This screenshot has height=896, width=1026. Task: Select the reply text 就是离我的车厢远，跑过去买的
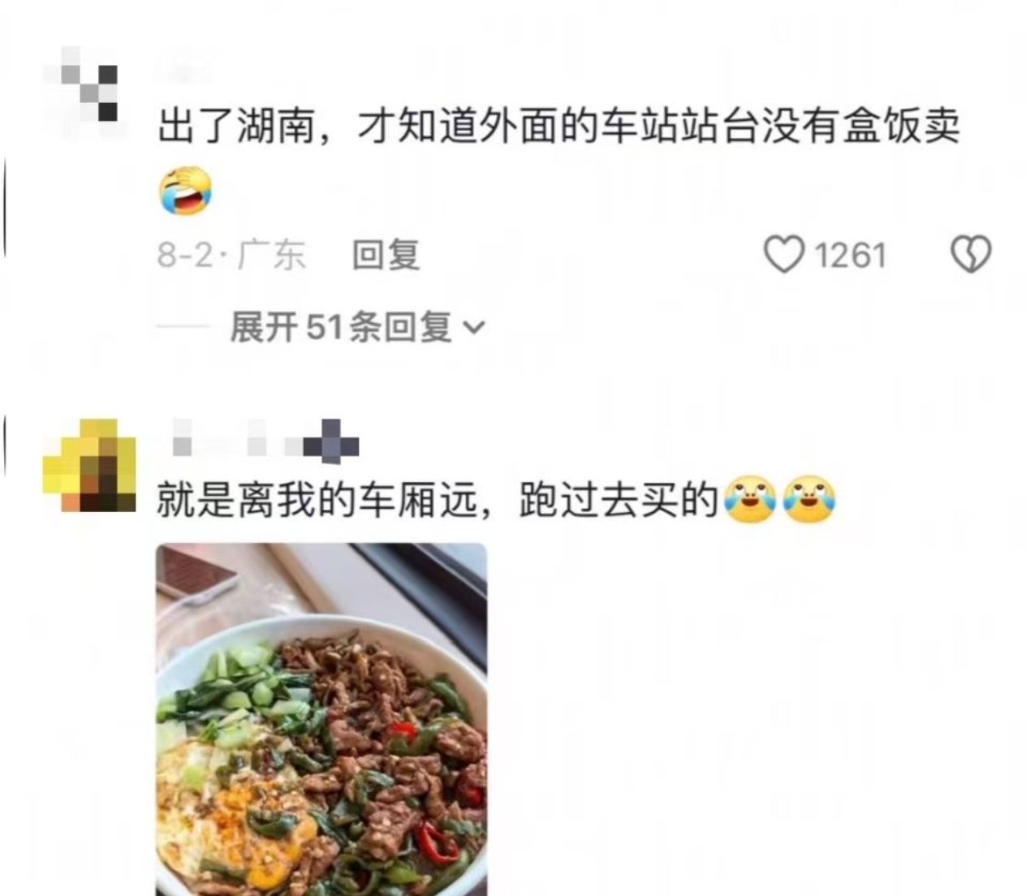438,501
